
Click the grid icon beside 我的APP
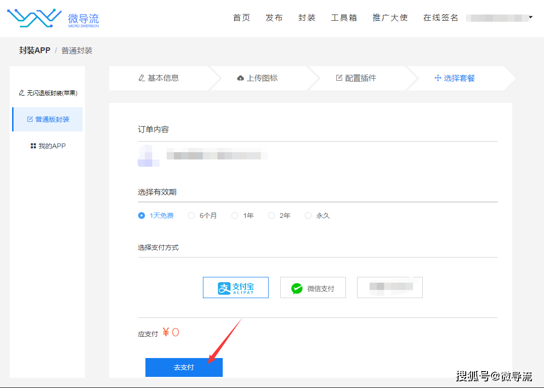tap(33, 146)
